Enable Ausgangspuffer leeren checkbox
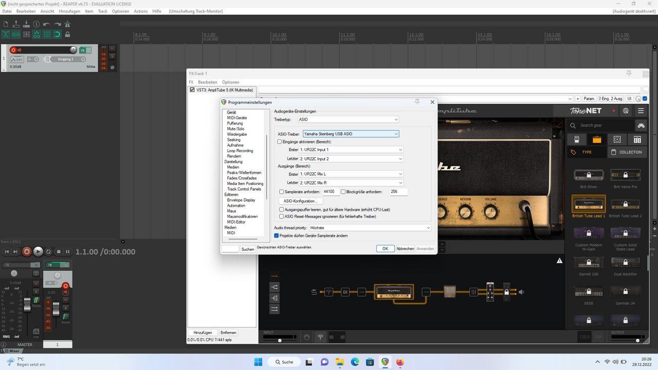 point(281,210)
